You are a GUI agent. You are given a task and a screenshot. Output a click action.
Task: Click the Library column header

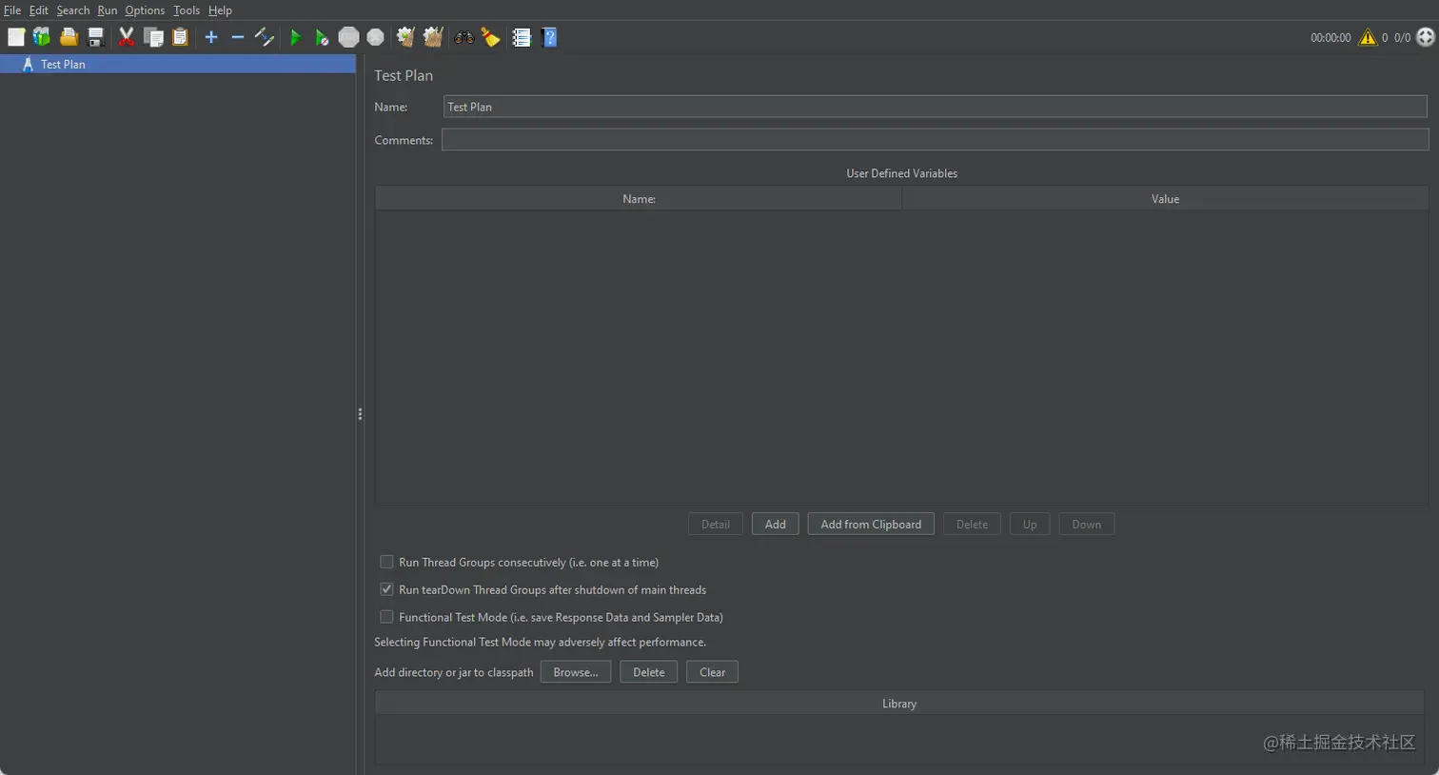point(899,704)
